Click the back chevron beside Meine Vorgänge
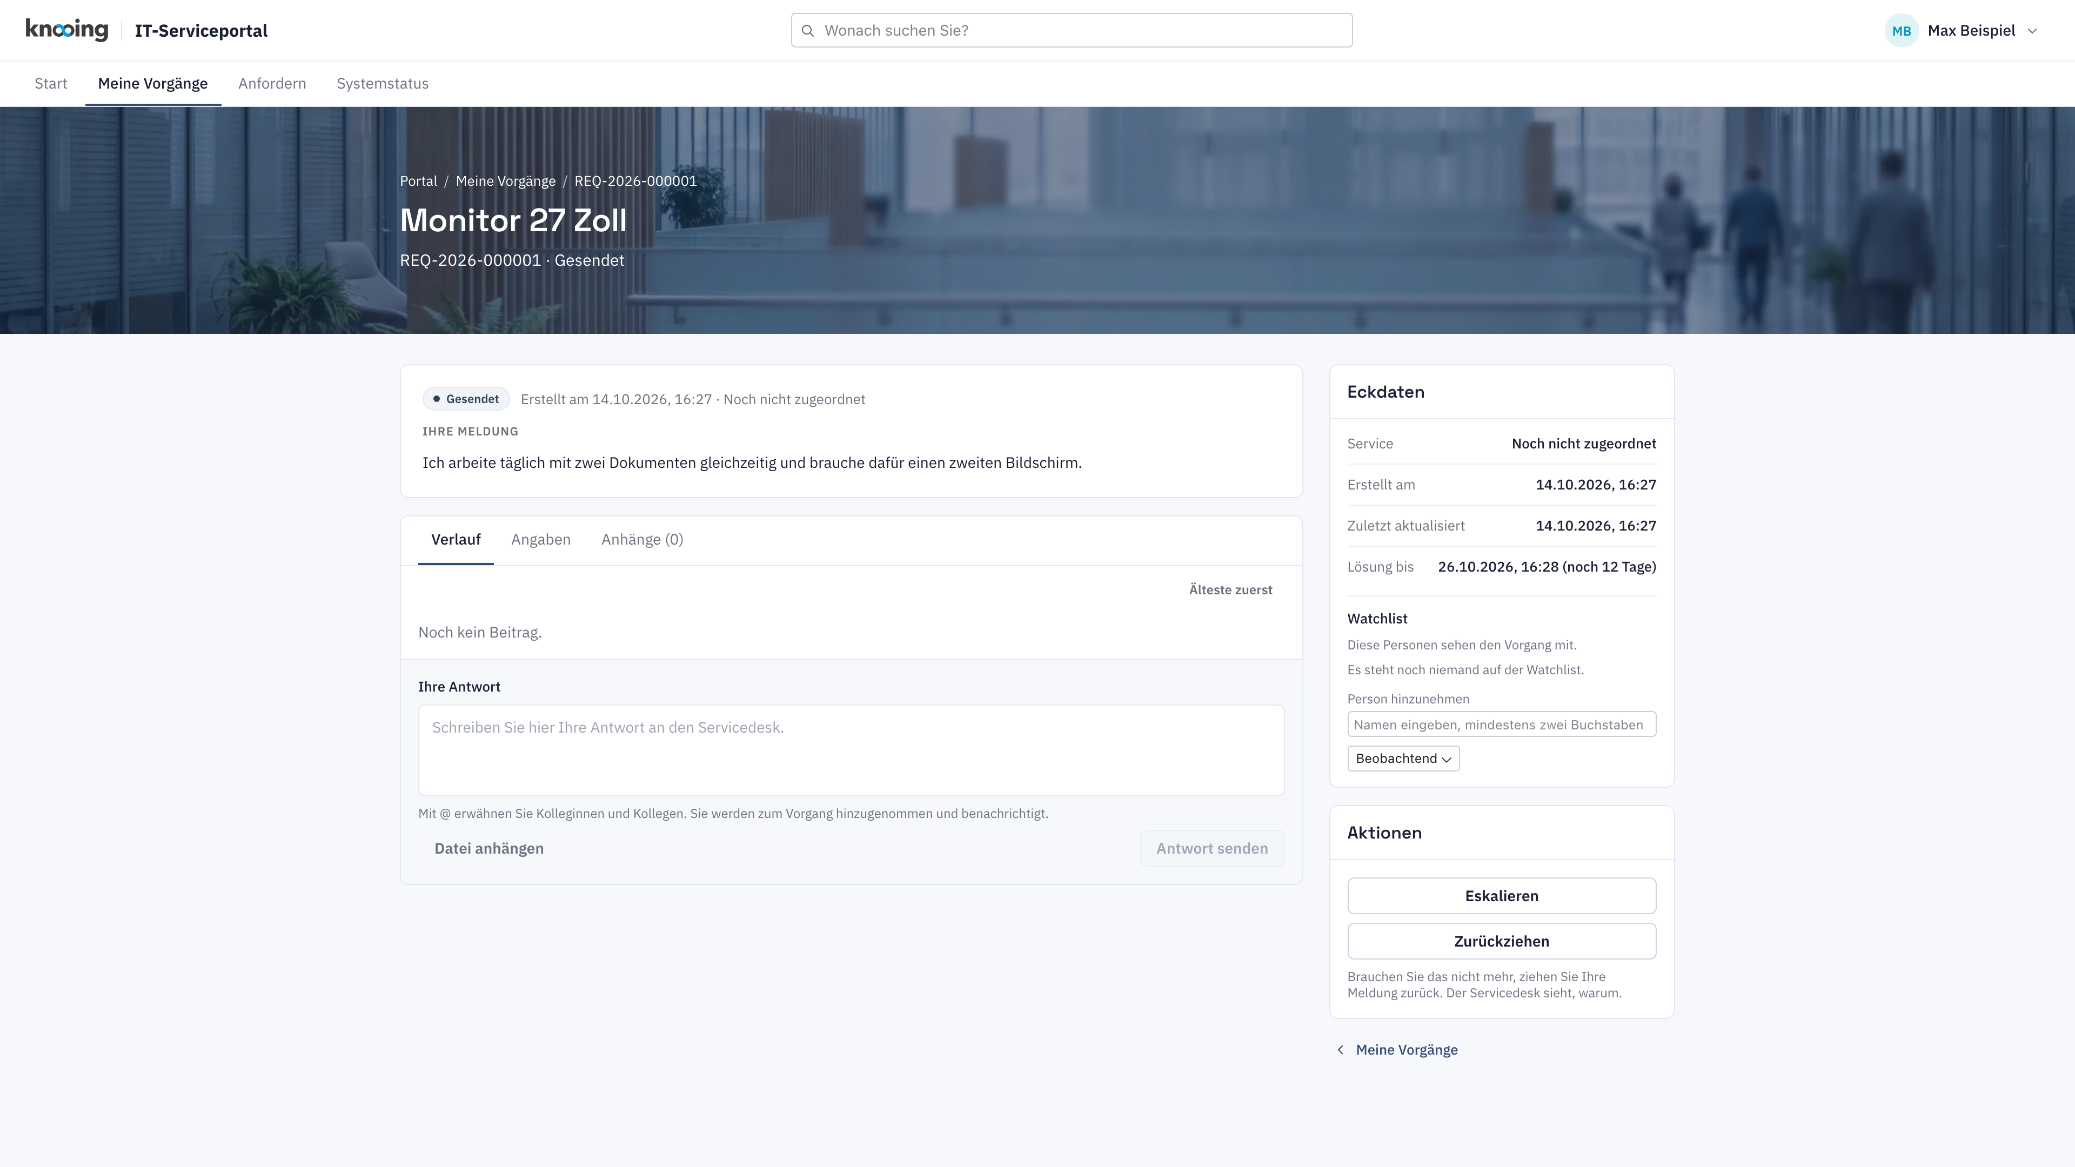Image resolution: width=2075 pixels, height=1167 pixels. click(1340, 1049)
